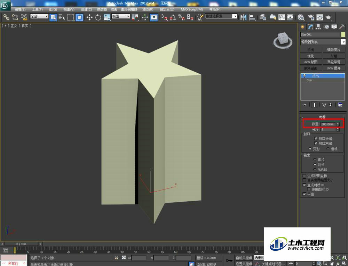Activate the Select and Scale tool
Viewport: 348px width, 266px height.
pos(107,17)
